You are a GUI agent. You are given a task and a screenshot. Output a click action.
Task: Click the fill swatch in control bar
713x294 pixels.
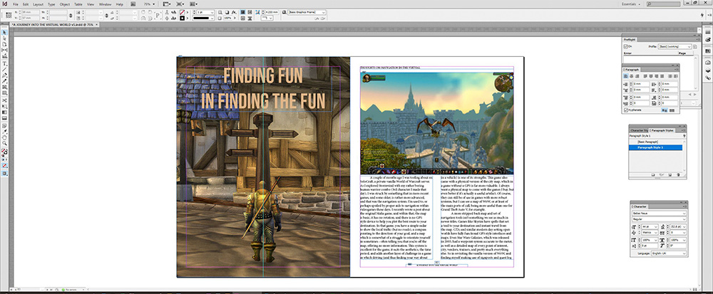[x=182, y=12]
